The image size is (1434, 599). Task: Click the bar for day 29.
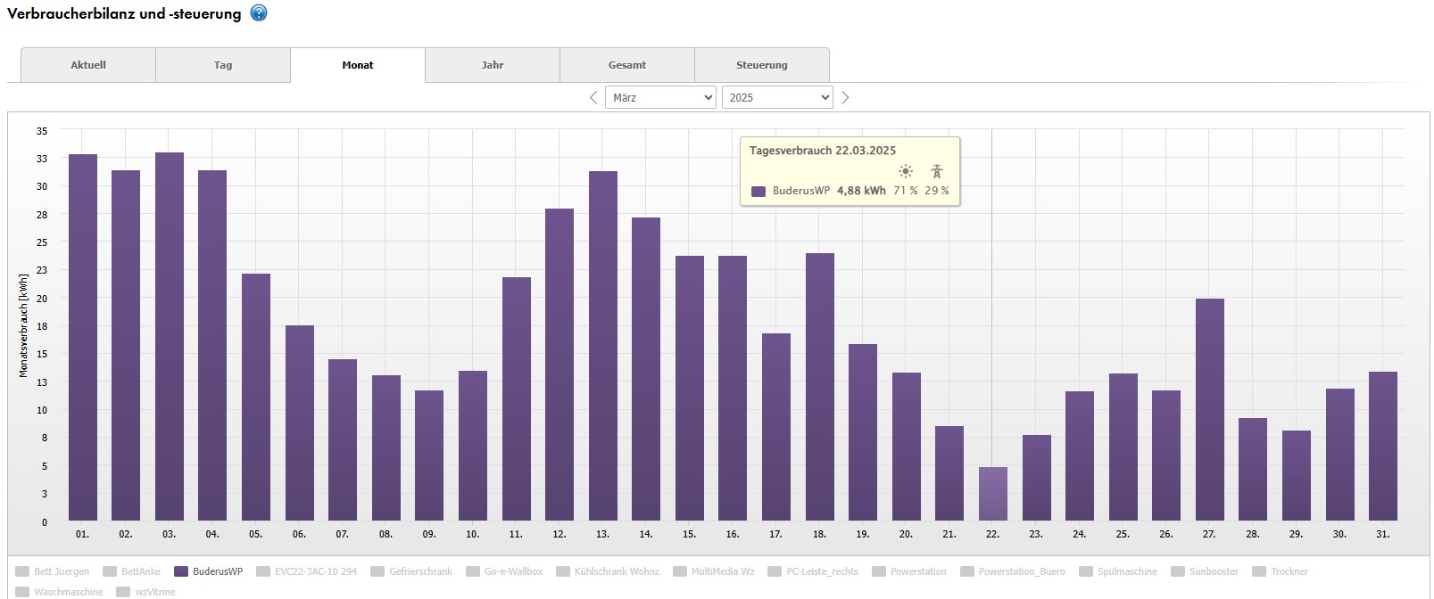(x=1297, y=476)
